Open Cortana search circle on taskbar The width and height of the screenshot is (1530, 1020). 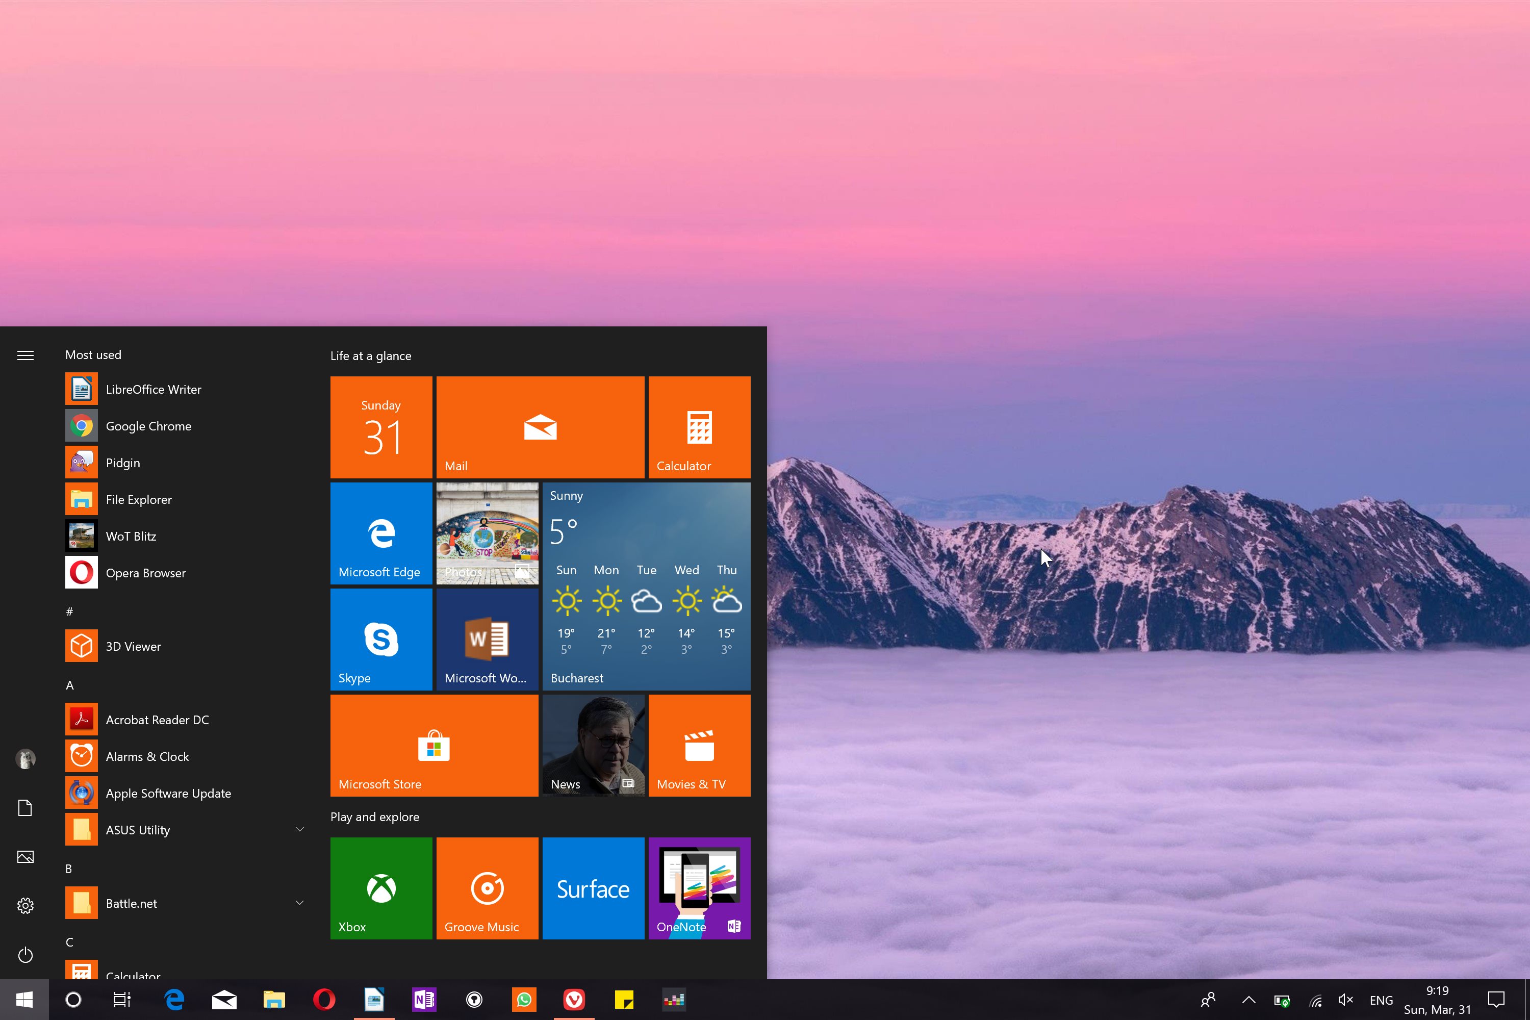pos(73,1000)
